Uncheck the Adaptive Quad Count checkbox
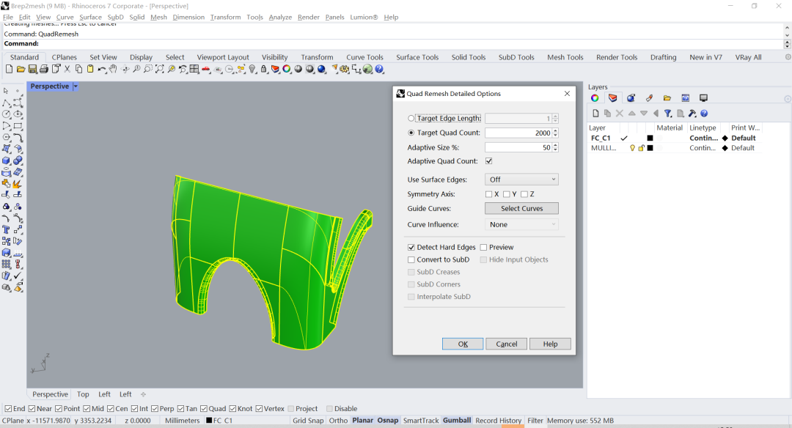 click(x=489, y=161)
